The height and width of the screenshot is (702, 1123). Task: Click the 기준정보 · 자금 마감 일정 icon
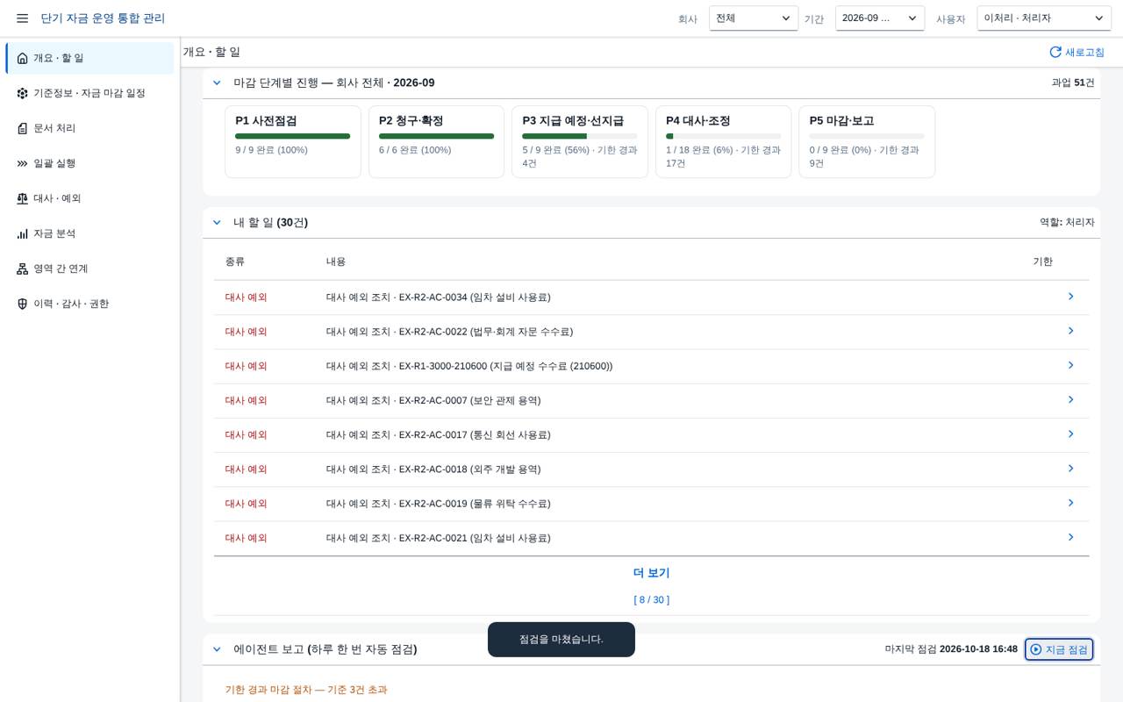pyautogui.click(x=22, y=93)
